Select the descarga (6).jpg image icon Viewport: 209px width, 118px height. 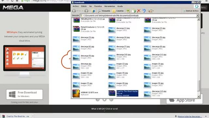tap(76, 48)
